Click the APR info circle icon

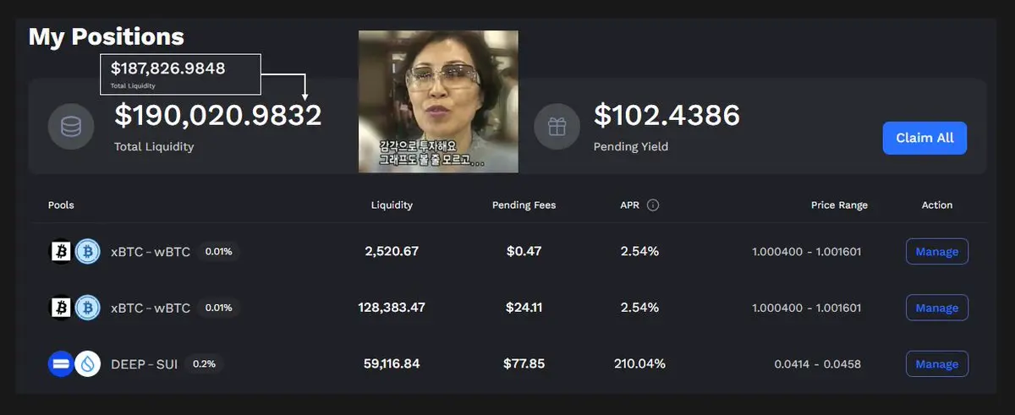pos(653,205)
